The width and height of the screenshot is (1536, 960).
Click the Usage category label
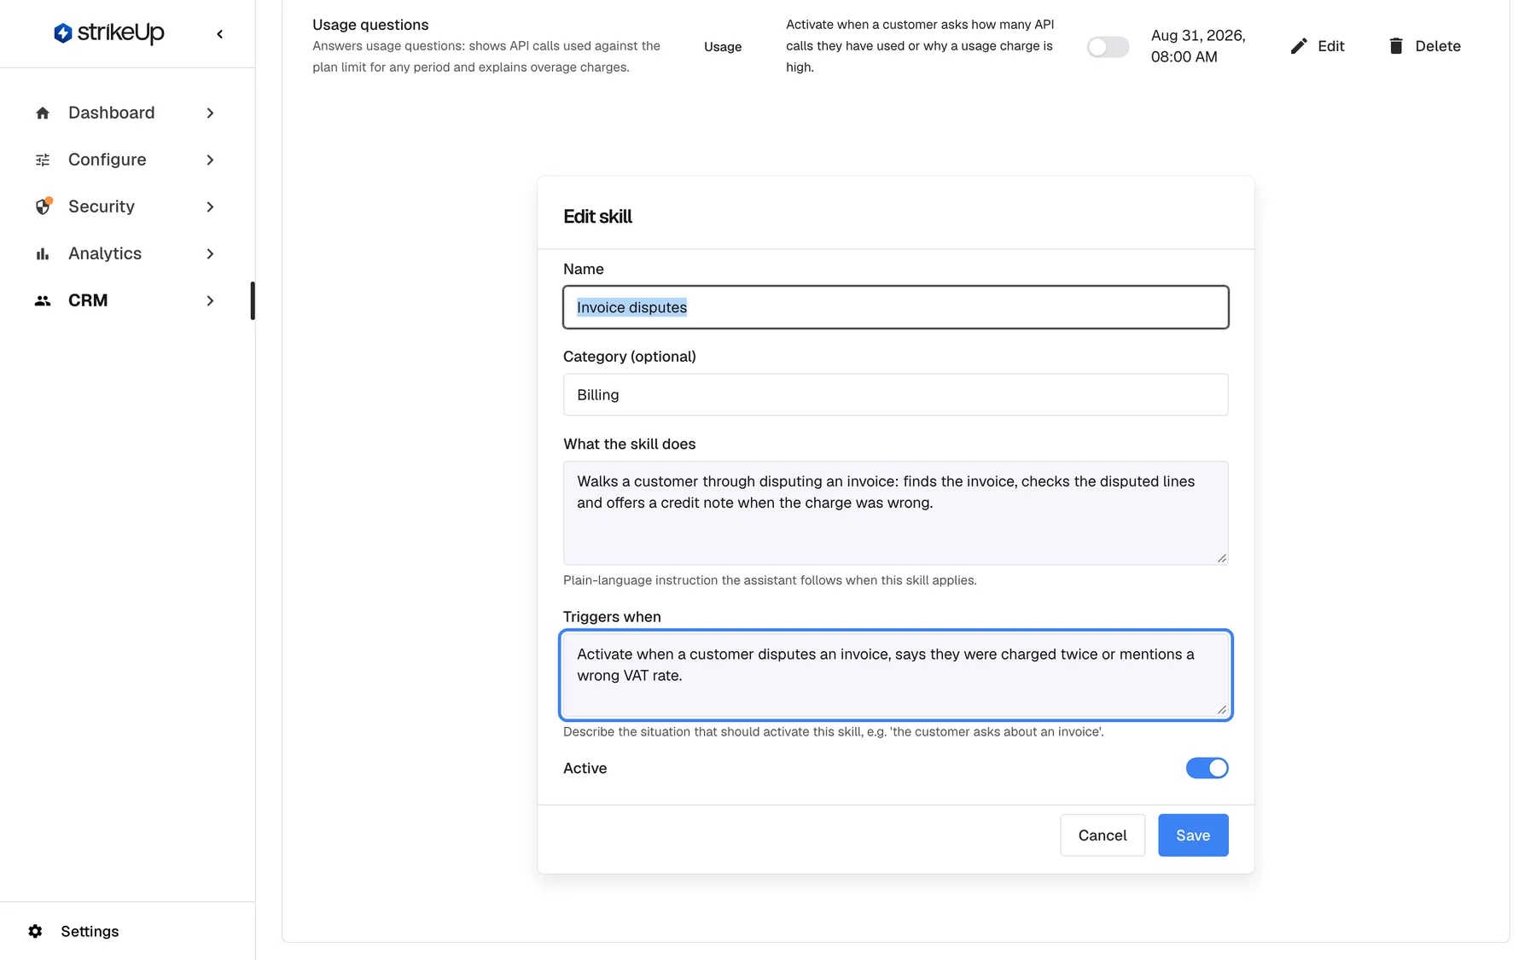723,47
